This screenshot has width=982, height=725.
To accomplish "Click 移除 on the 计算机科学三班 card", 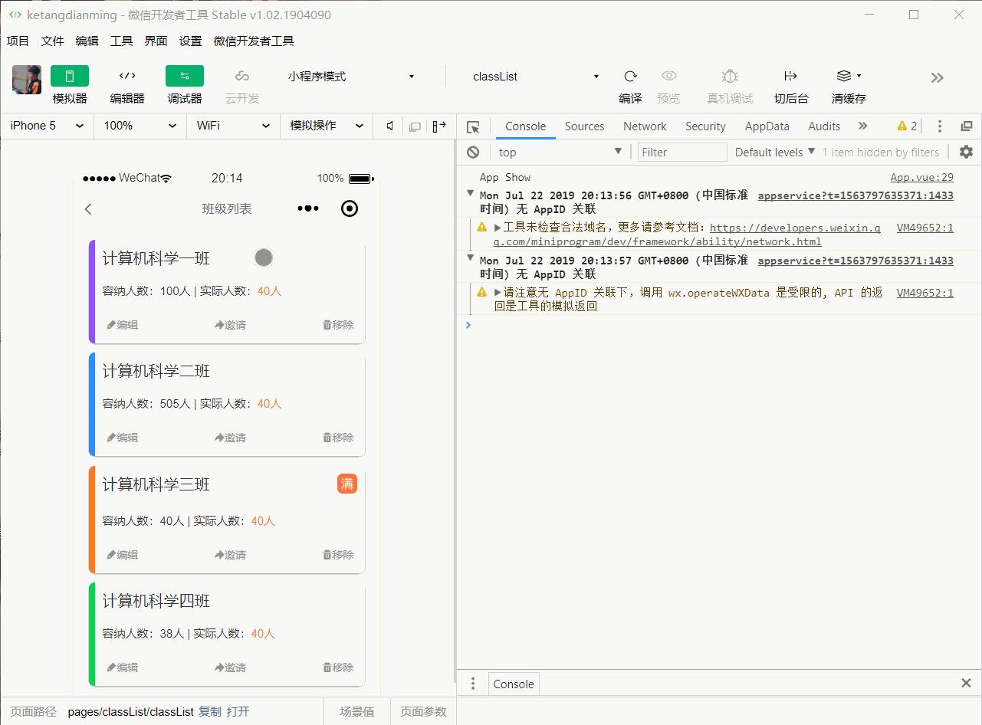I will [x=338, y=555].
